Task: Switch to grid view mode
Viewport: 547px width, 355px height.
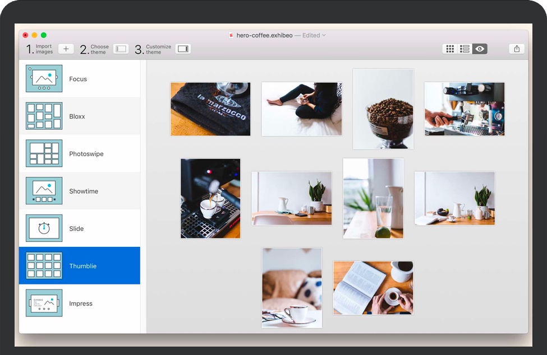Action: coord(450,49)
